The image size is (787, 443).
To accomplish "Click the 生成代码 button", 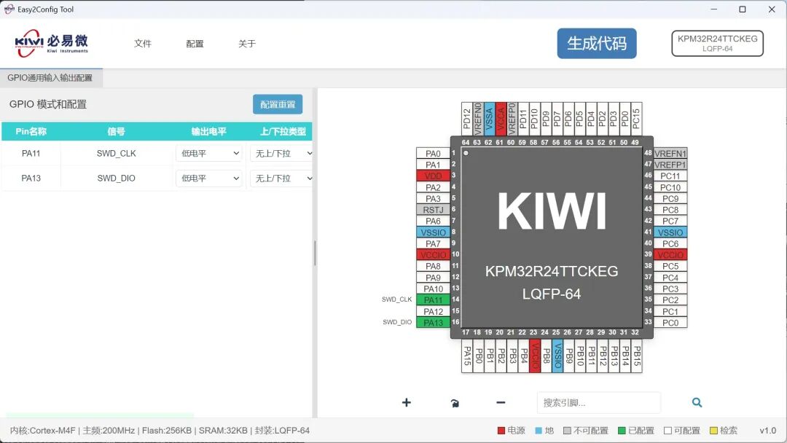I will click(597, 43).
